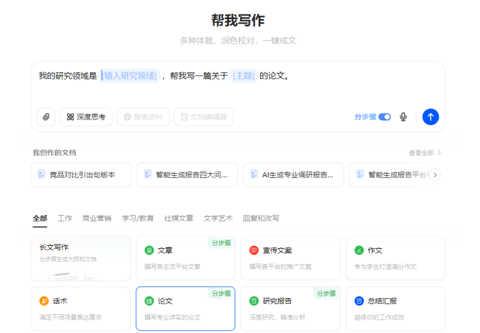
Task: Click the 输入研究领域 placeholder field
Action: pyautogui.click(x=130, y=76)
